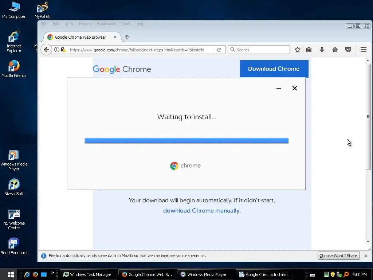This screenshot has width=373, height=280.
Task: Open the Help menu
Action: (141, 24)
